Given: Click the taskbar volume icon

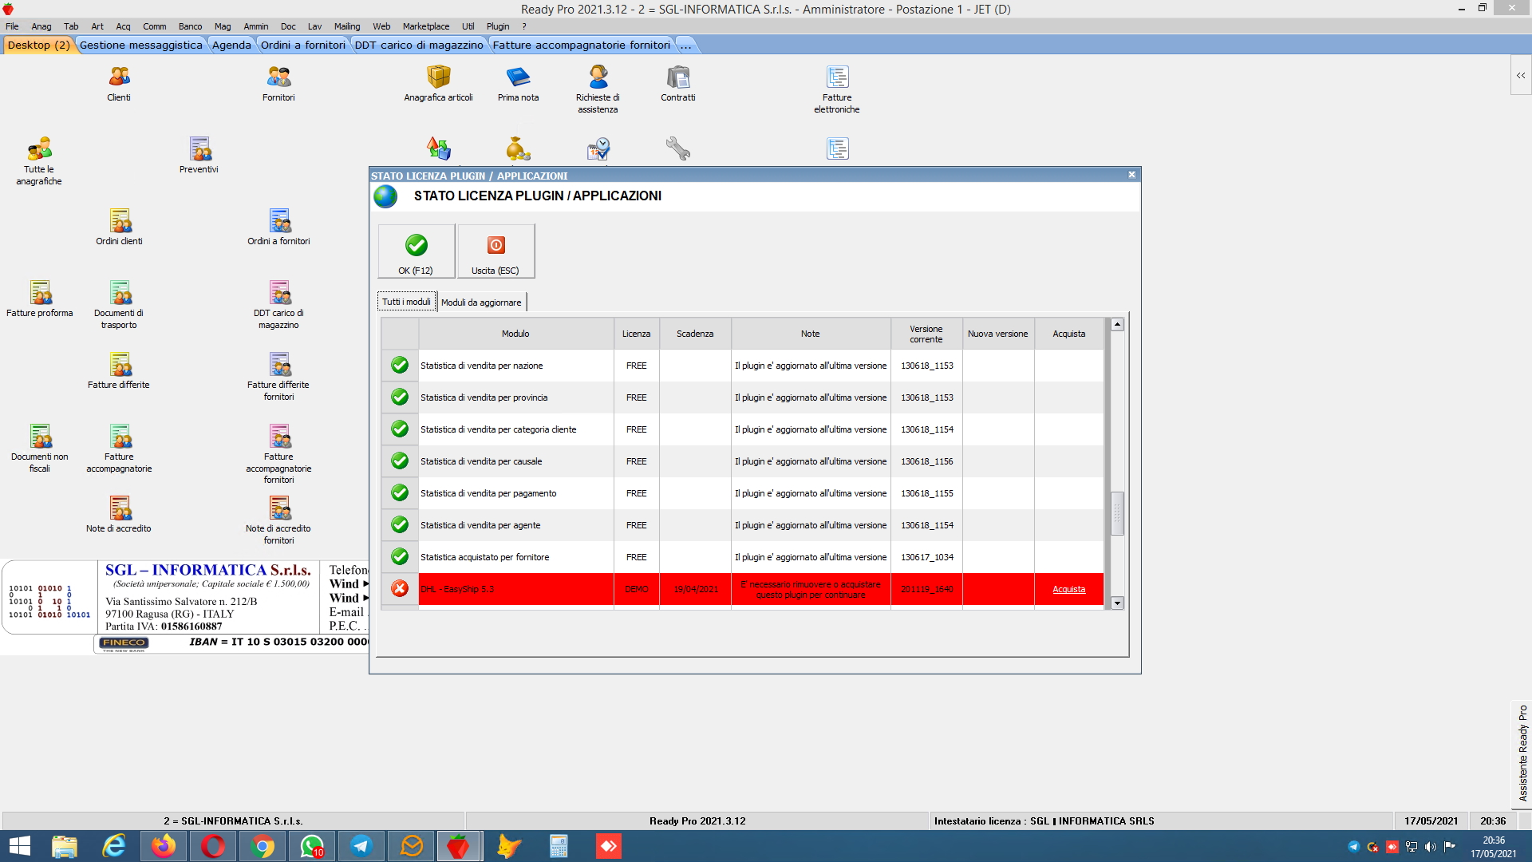Looking at the screenshot, I should click(x=1431, y=847).
